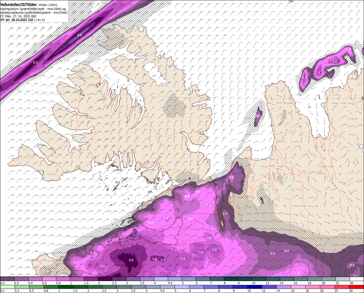This screenshot has height=293, width=364.
Task: Click the 'rigning/skúrir' legend description line
Action: tap(33, 9)
